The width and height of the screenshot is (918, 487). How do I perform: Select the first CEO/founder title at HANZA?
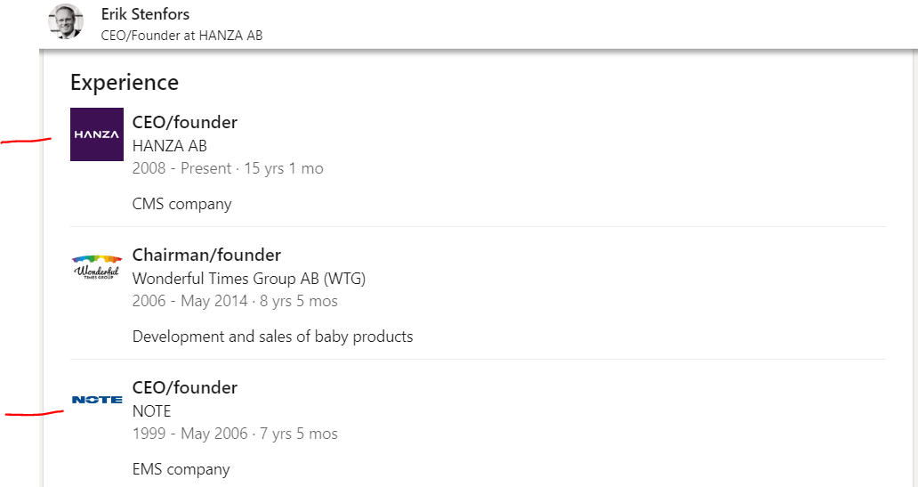(x=185, y=122)
